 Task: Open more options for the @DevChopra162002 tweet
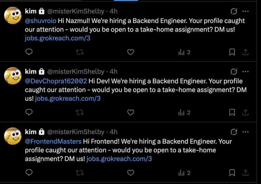coord(245,72)
